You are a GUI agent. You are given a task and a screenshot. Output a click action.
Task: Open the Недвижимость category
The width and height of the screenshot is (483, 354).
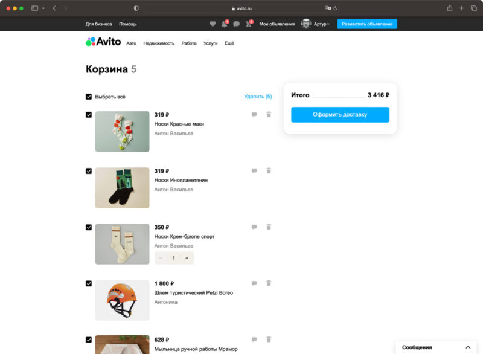pyautogui.click(x=159, y=43)
